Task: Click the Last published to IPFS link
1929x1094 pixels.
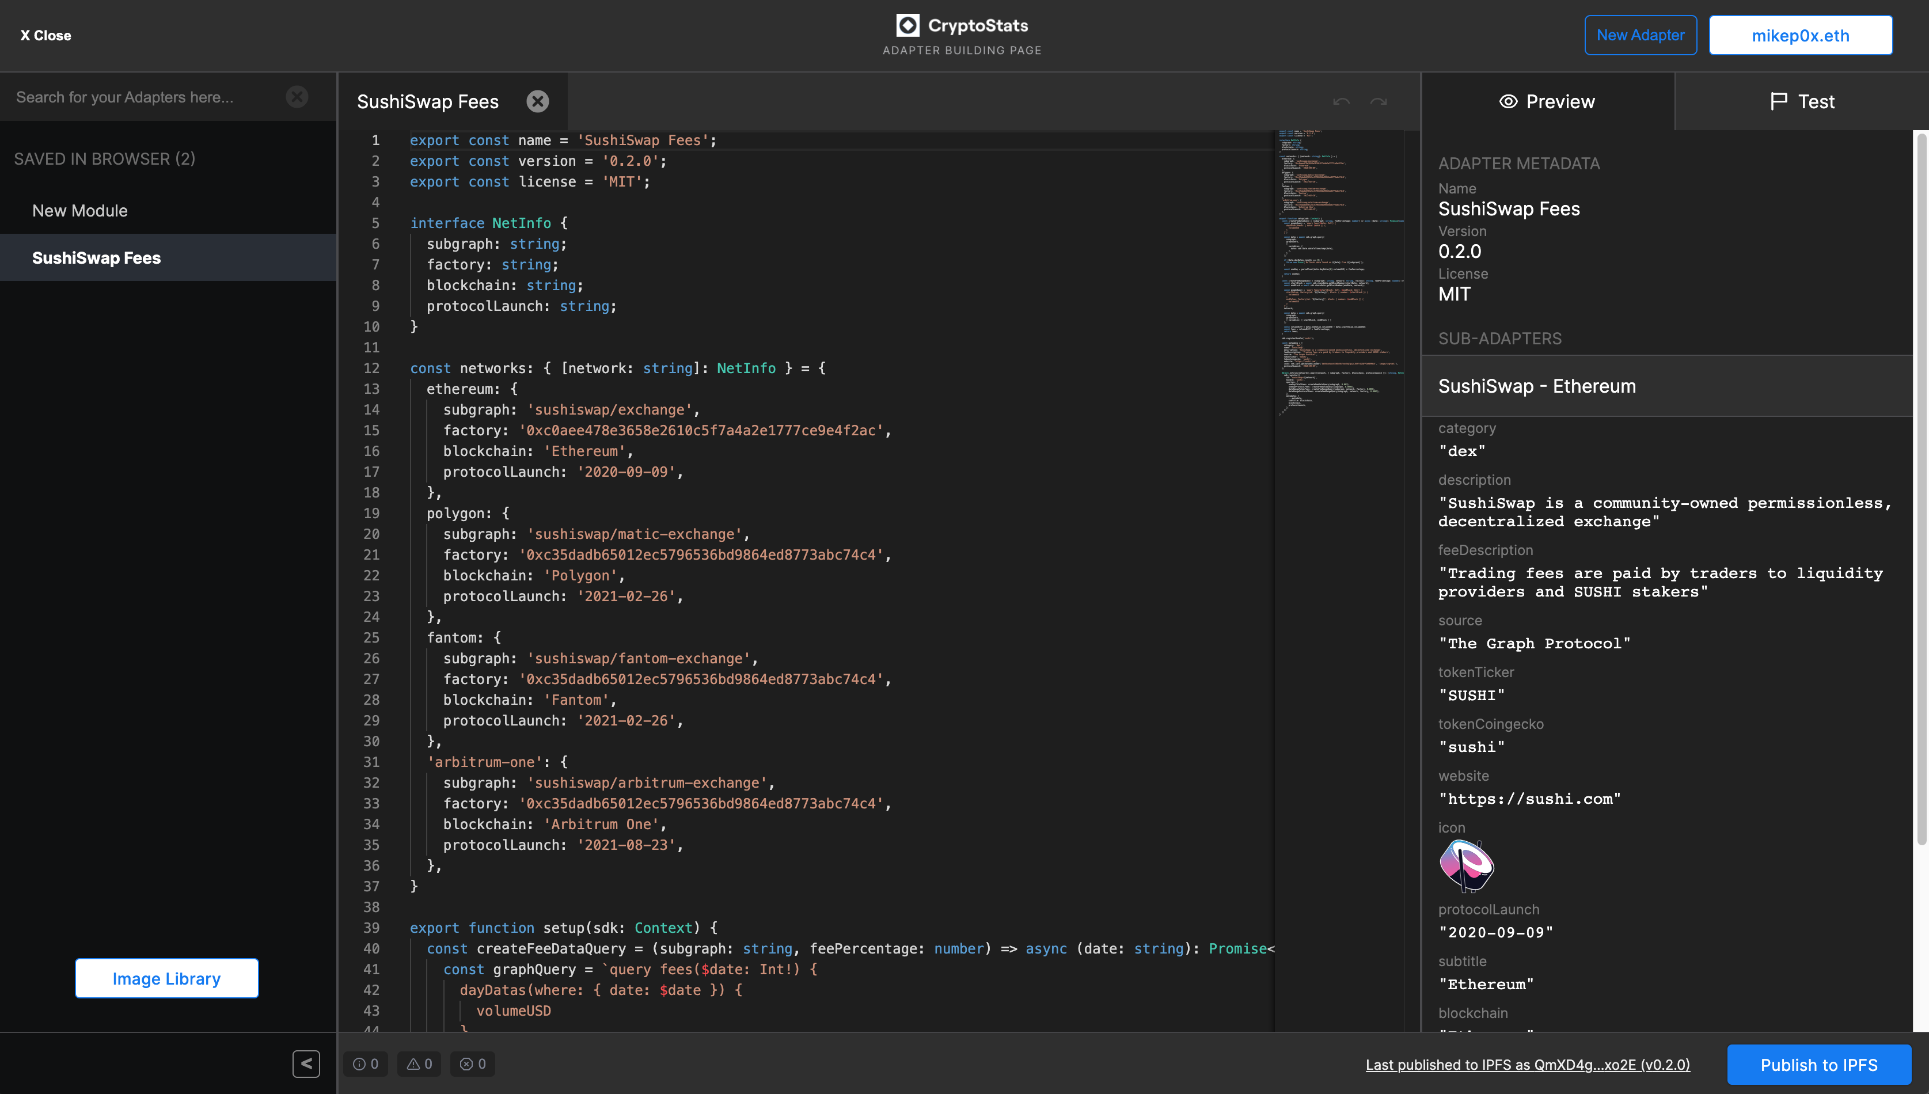Action: [1528, 1063]
